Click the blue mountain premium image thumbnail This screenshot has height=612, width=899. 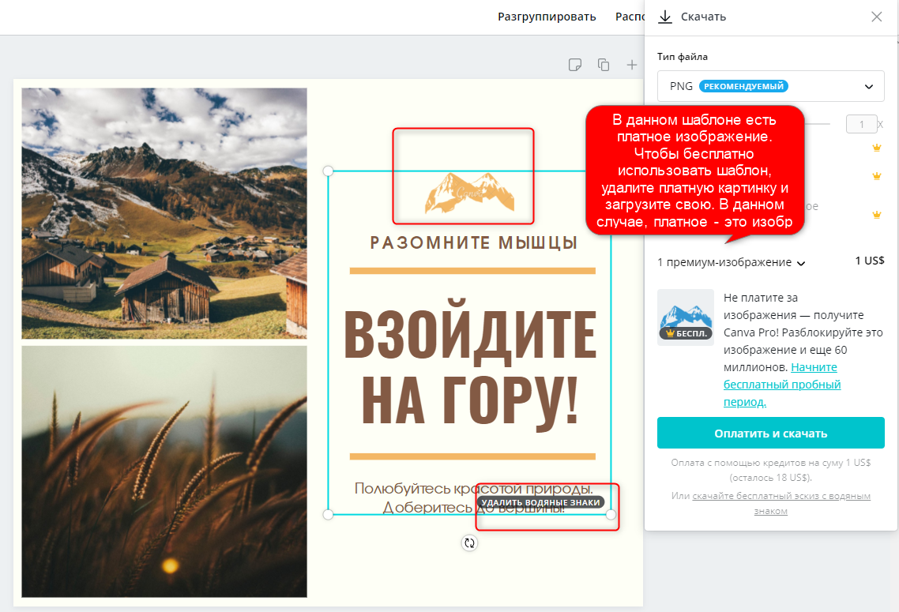(684, 316)
